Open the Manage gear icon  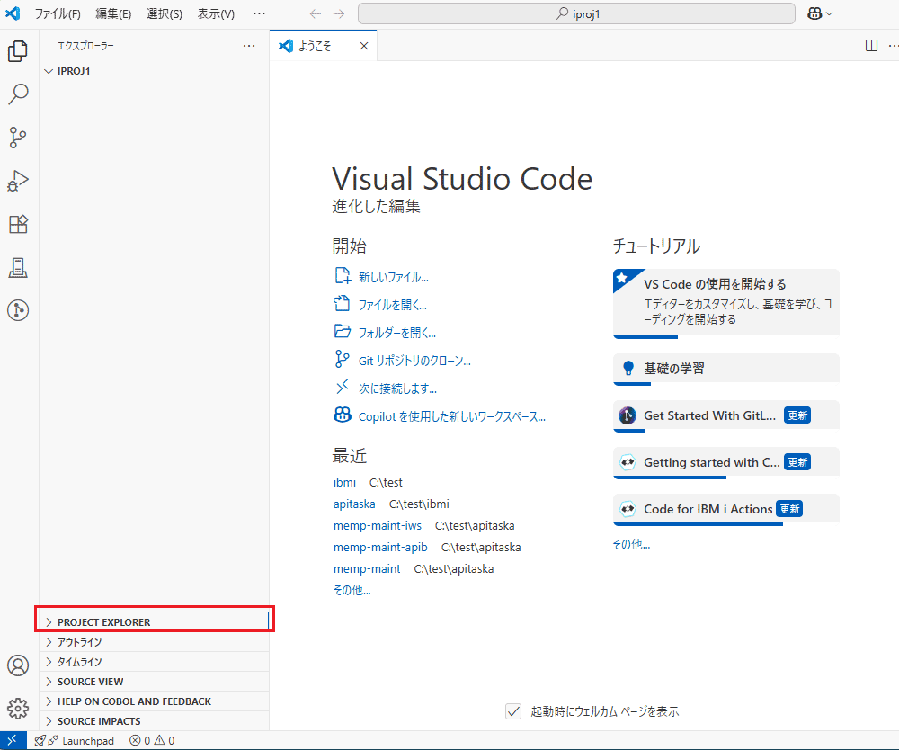[x=18, y=709]
